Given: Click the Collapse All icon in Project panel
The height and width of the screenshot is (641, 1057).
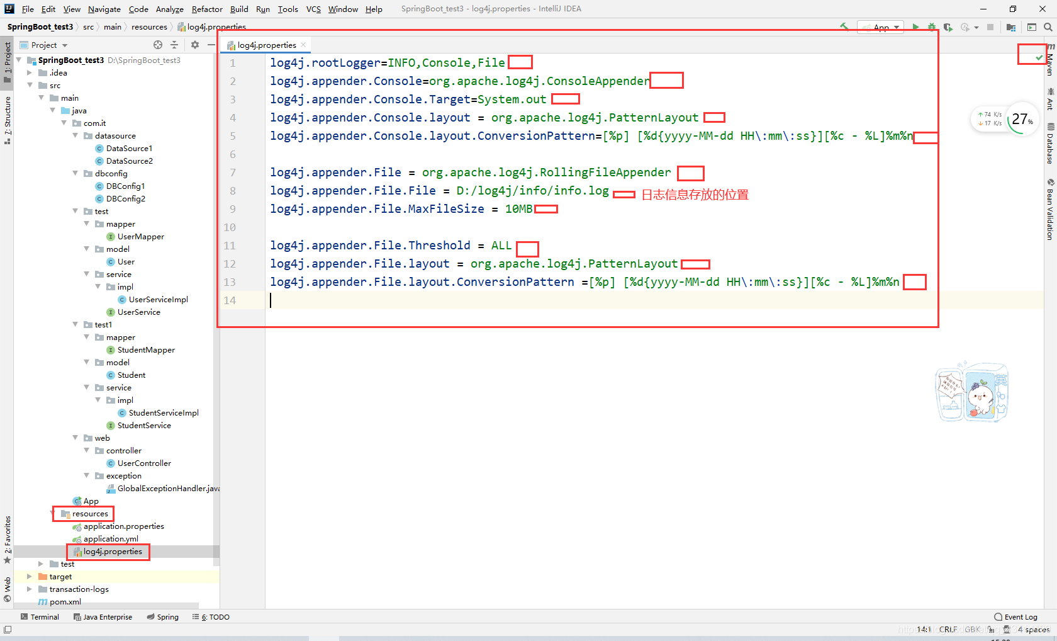Looking at the screenshot, I should point(174,45).
